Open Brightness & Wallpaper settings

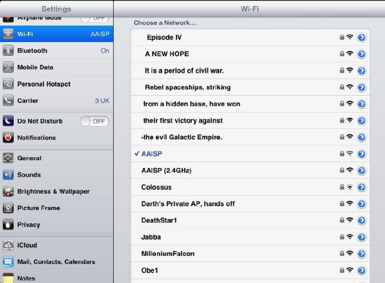coord(53,191)
